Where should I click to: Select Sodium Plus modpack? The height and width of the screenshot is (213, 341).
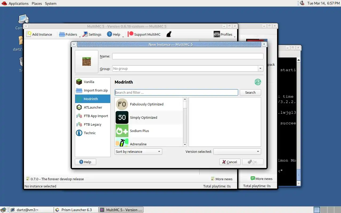click(x=149, y=131)
